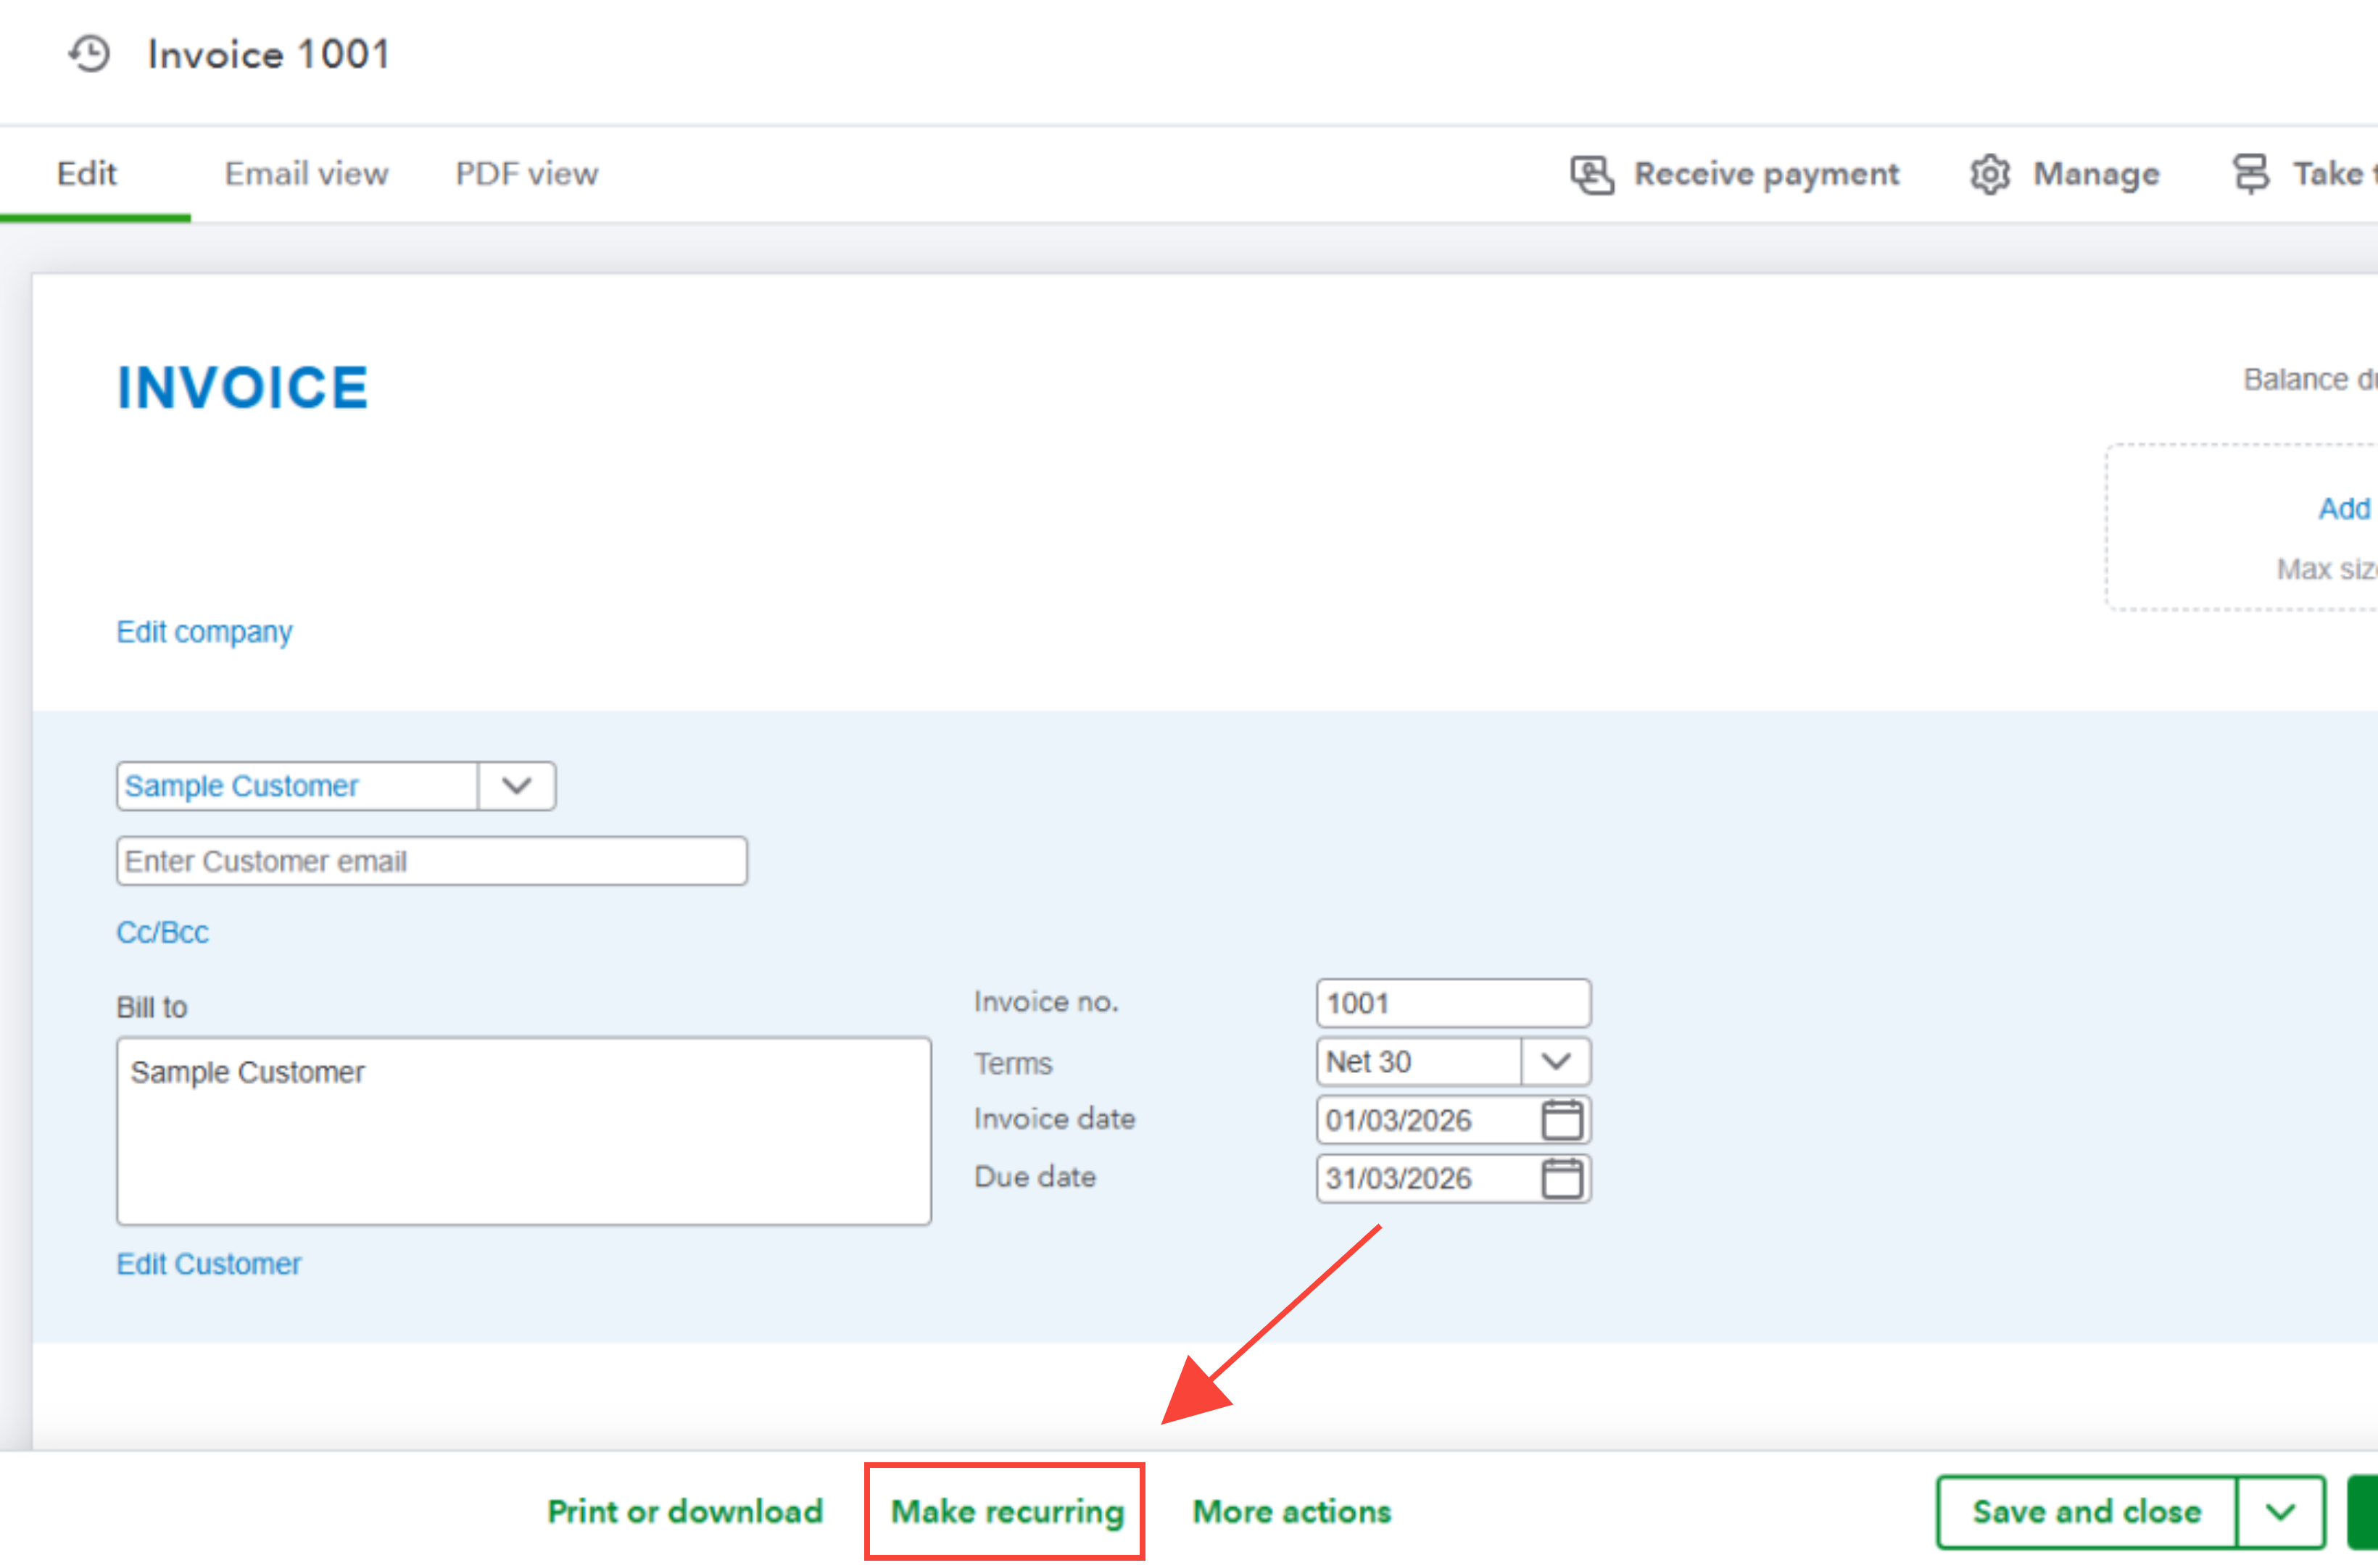Click the Receive payment icon
The height and width of the screenshot is (1568, 2378).
[1591, 174]
